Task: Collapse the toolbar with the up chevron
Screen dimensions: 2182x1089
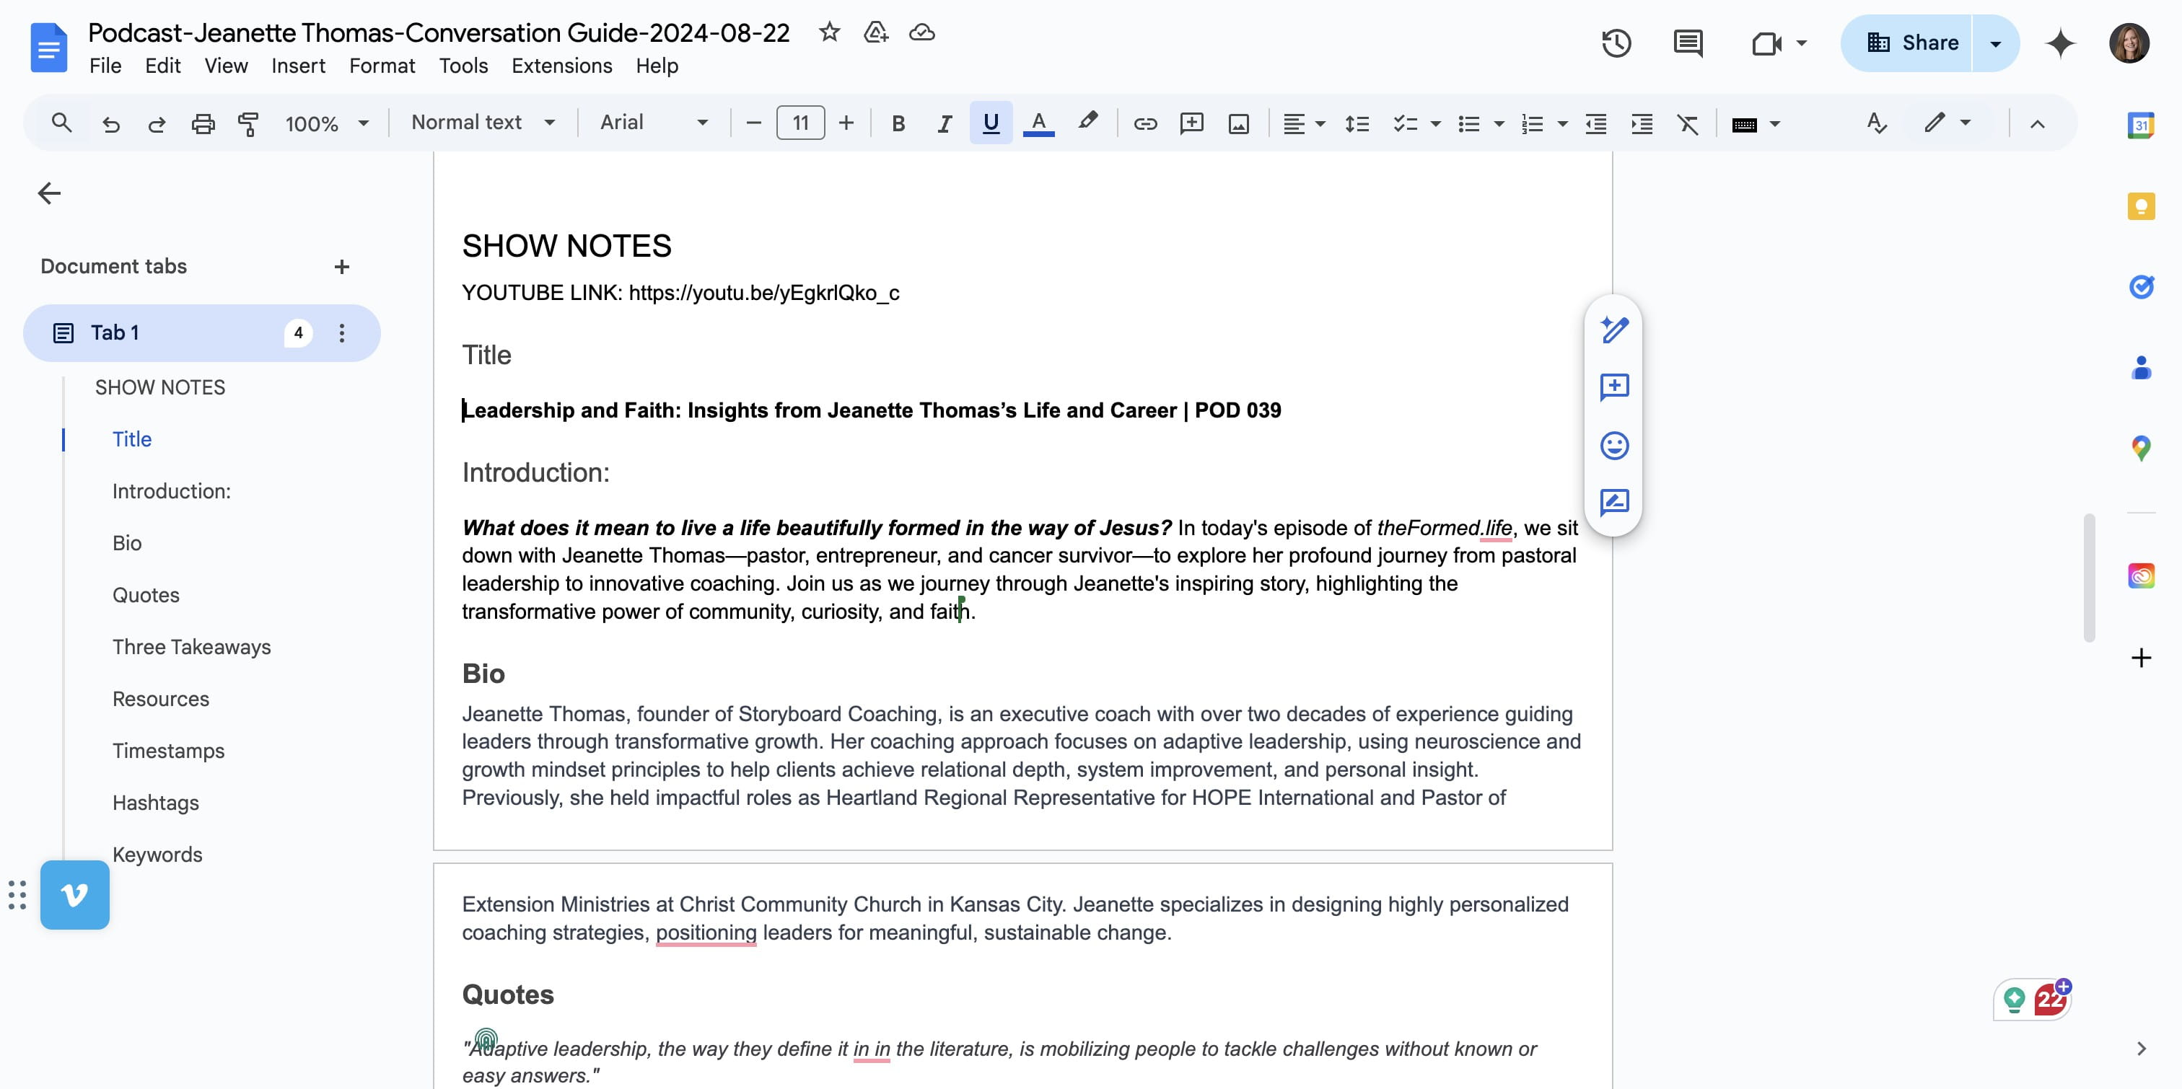Action: coord(2037,123)
